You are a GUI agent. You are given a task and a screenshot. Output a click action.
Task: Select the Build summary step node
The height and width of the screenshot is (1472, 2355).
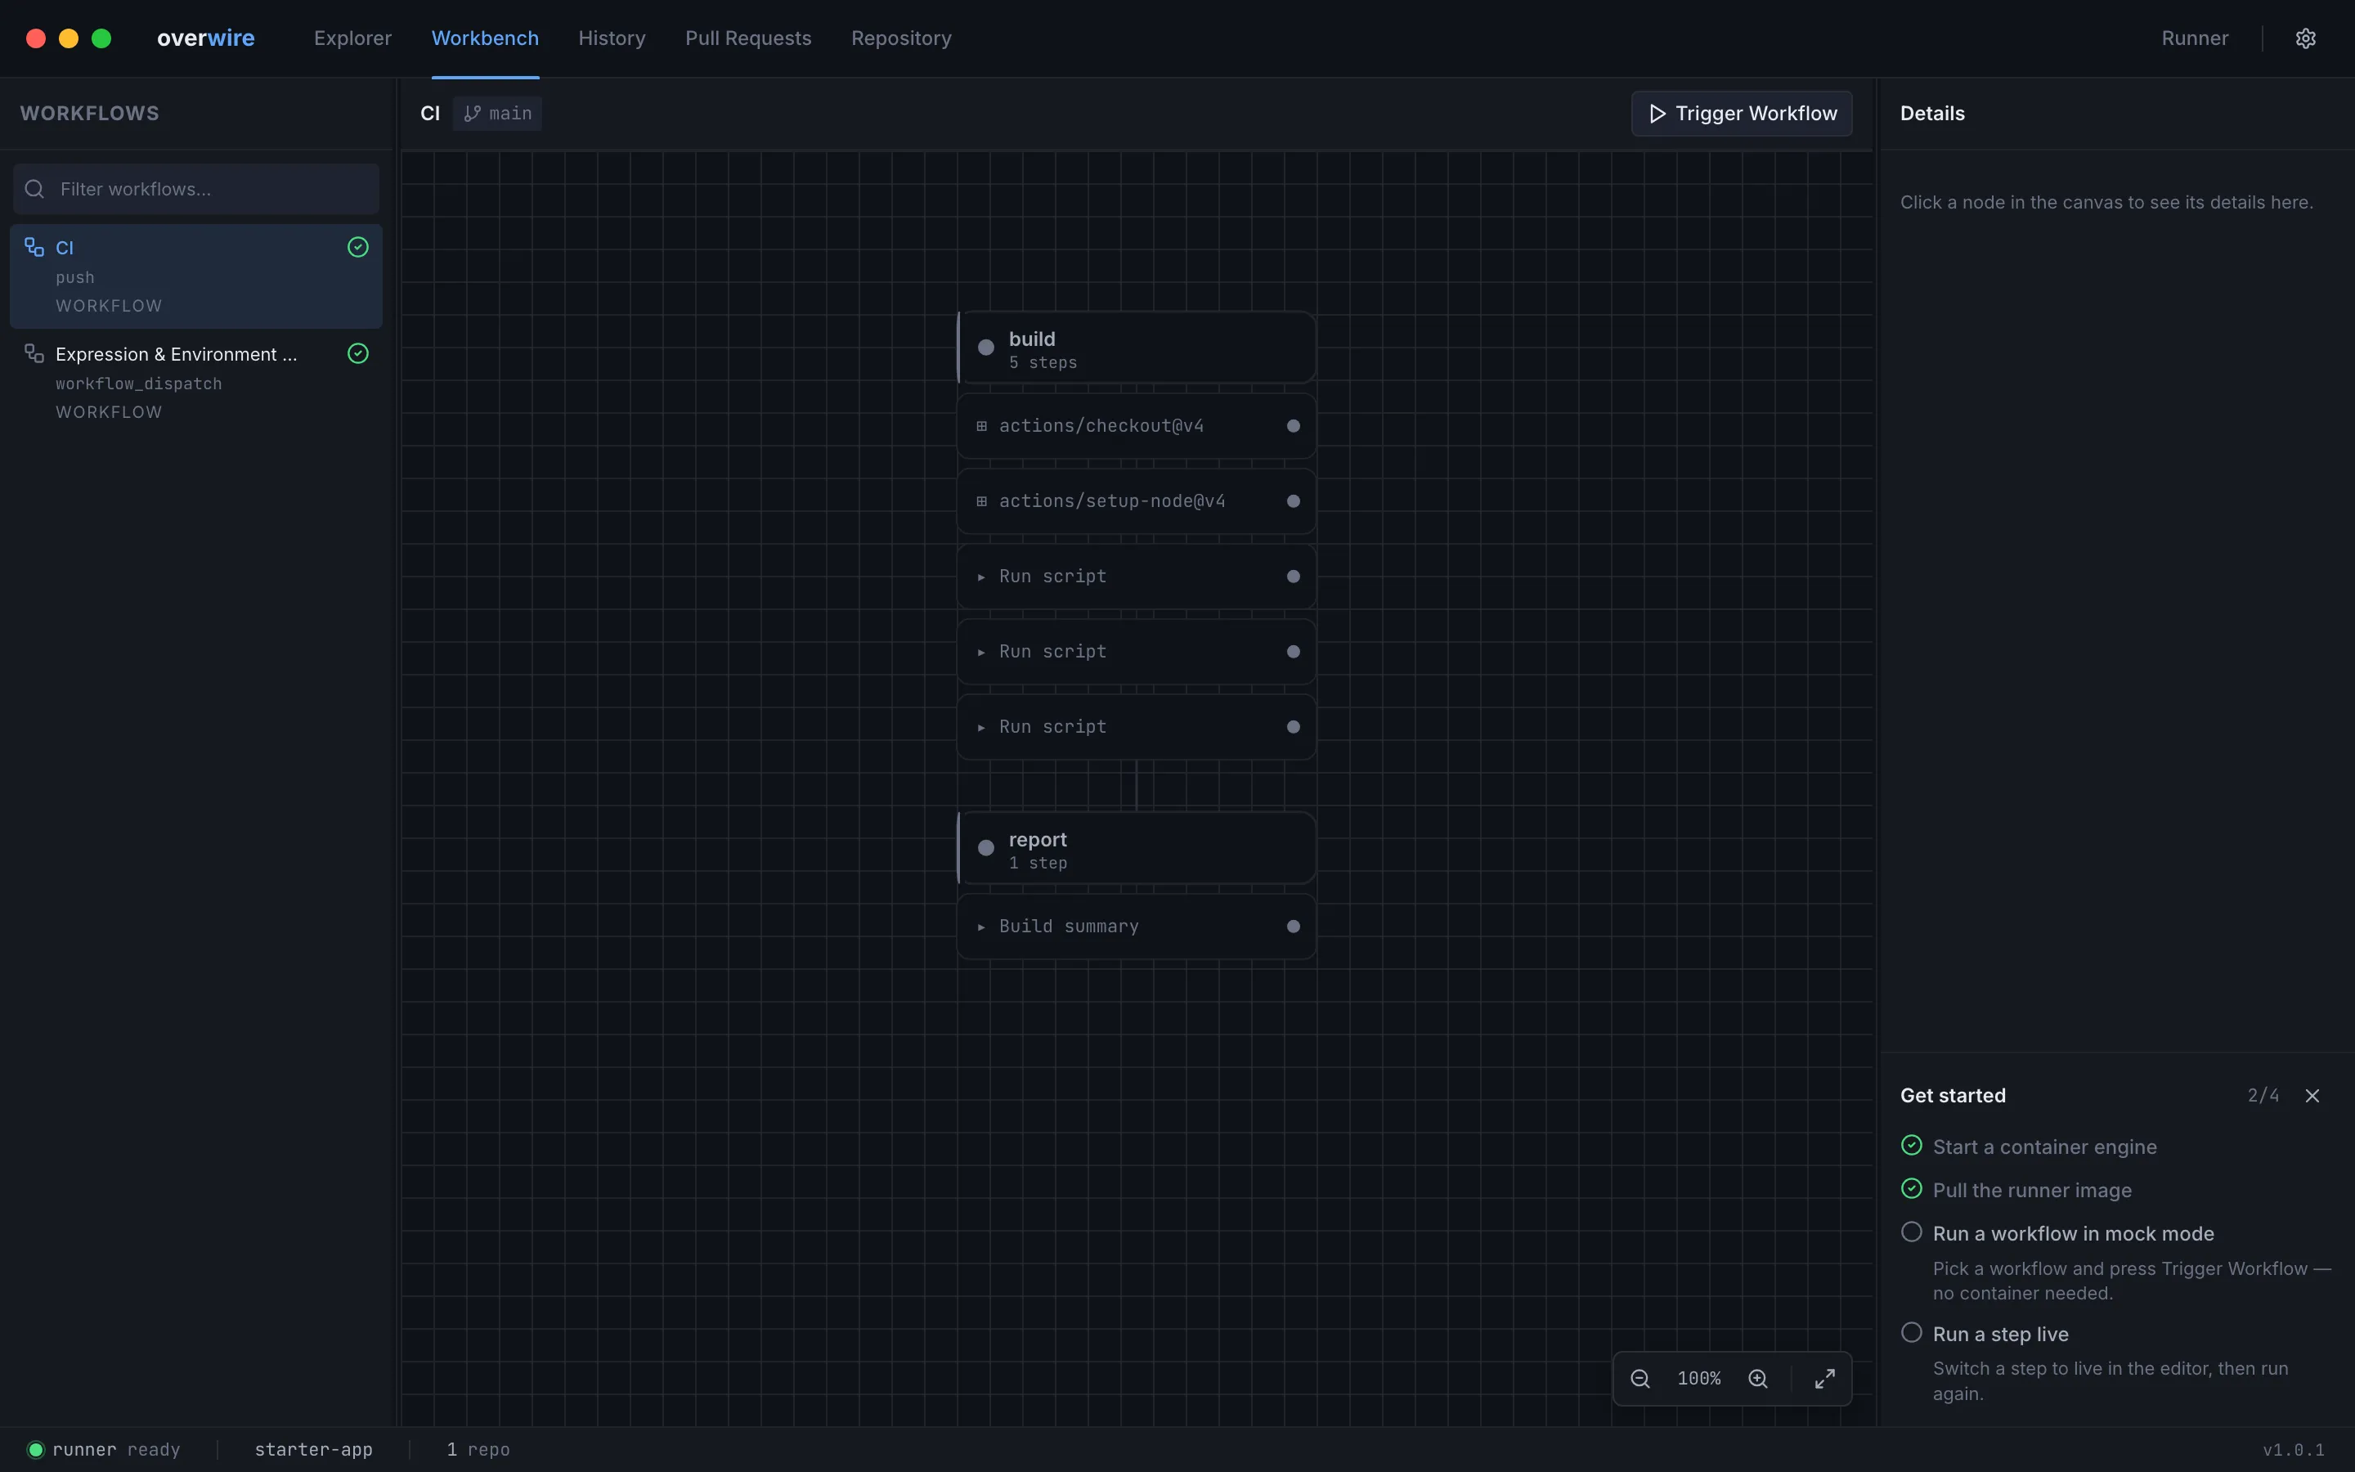(x=1137, y=927)
